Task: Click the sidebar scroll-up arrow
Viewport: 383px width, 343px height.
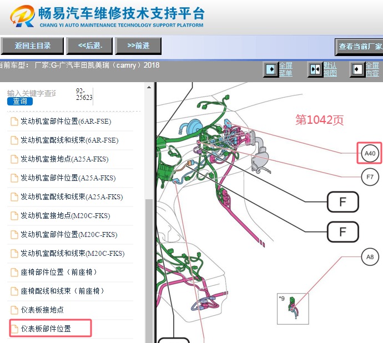Action: [x=149, y=87]
